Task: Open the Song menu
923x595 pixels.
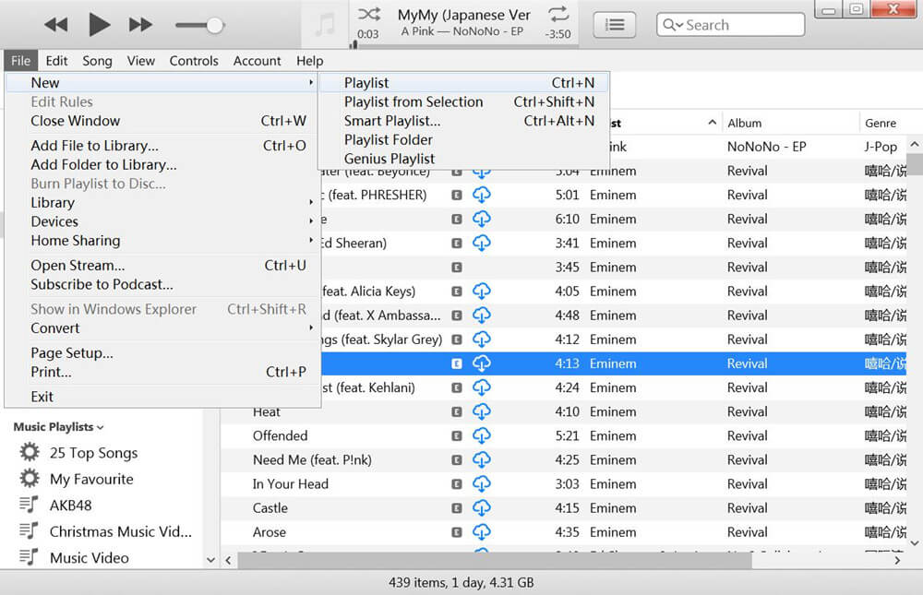Action: tap(97, 61)
